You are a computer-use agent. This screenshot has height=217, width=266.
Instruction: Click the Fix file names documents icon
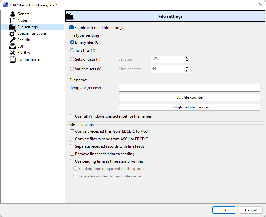coord(12,59)
